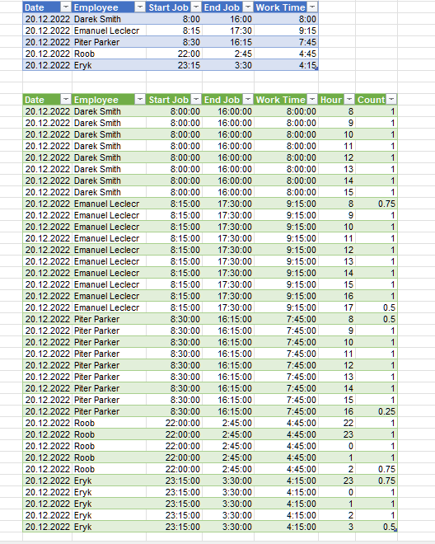The height and width of the screenshot is (544, 435).
Task: Select Roob cell in blue table
Action: point(109,54)
